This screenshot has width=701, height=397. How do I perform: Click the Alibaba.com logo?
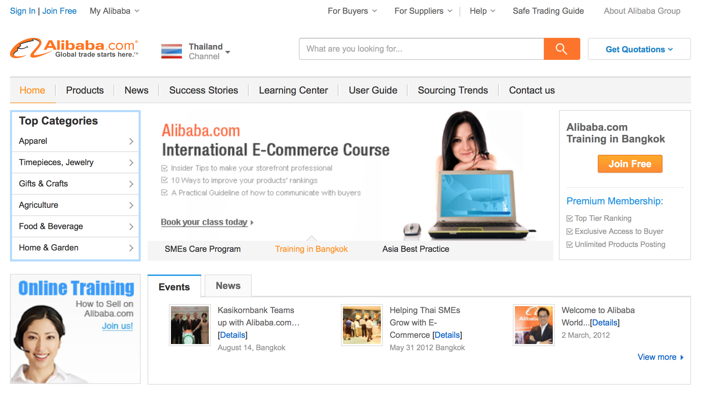(74, 48)
